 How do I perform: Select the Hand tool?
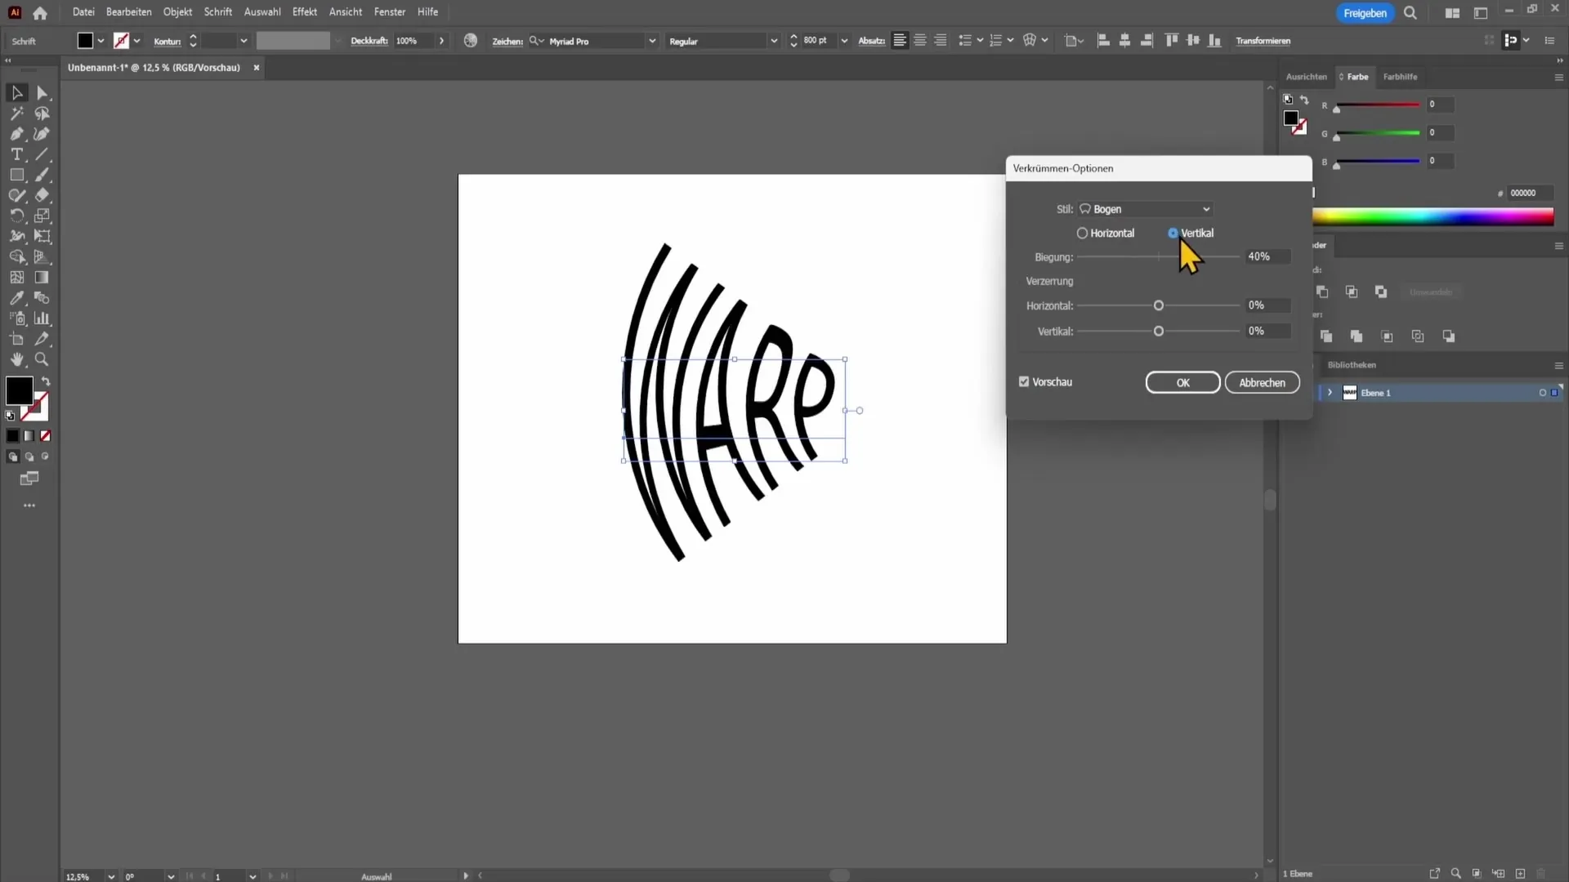pos(16,359)
